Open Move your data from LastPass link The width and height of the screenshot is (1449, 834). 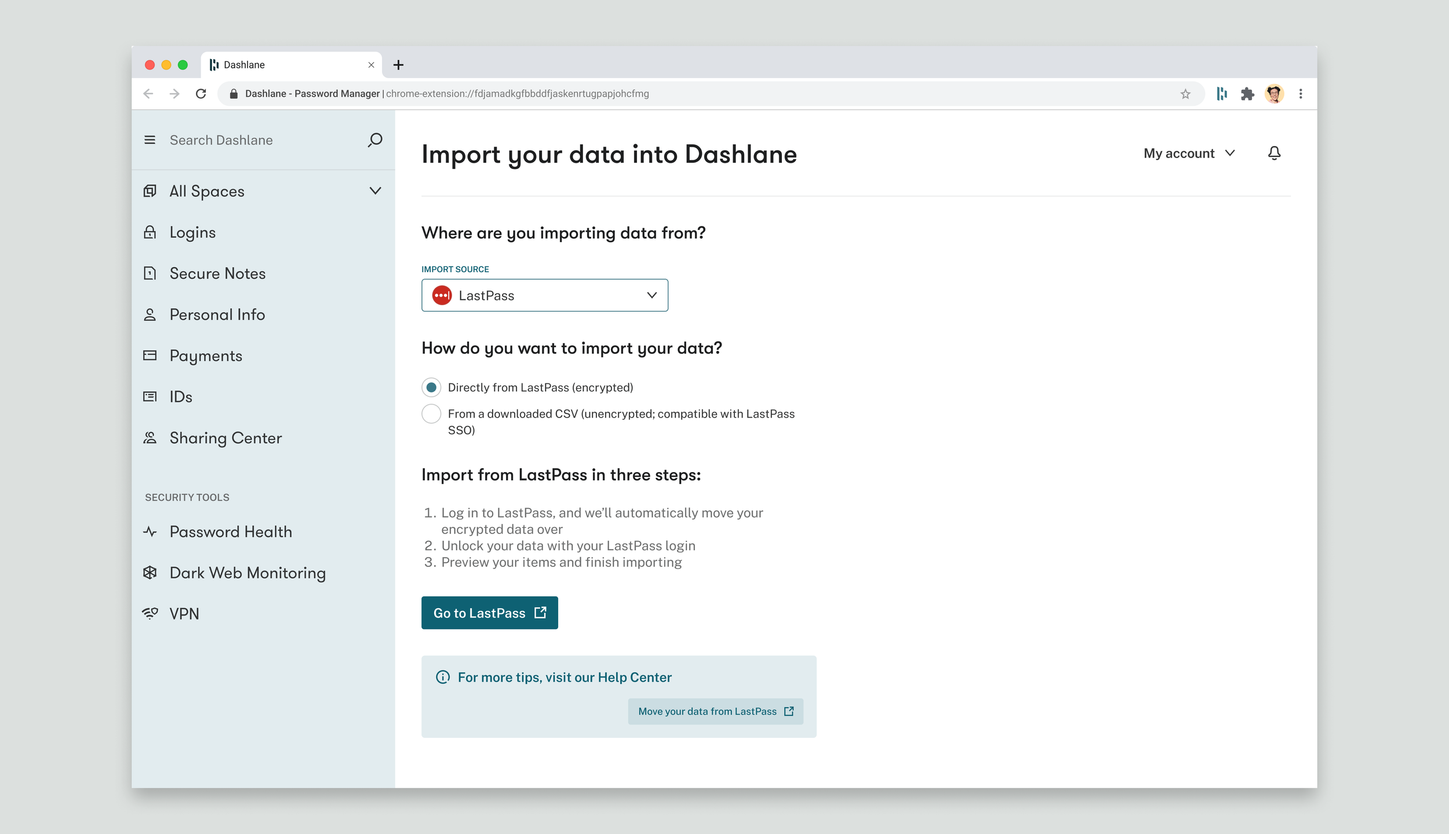pos(715,711)
